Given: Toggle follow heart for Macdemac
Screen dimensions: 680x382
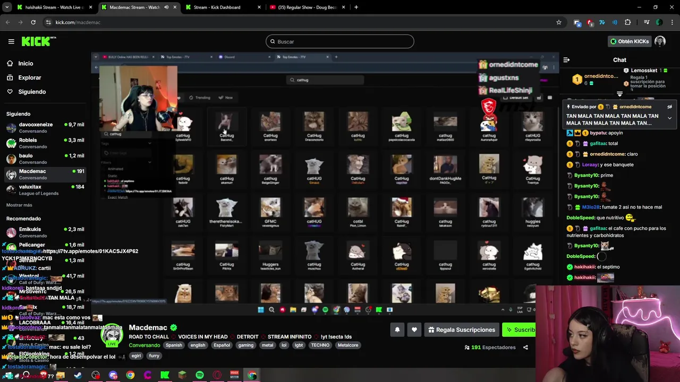Looking at the screenshot, I should 414,330.
